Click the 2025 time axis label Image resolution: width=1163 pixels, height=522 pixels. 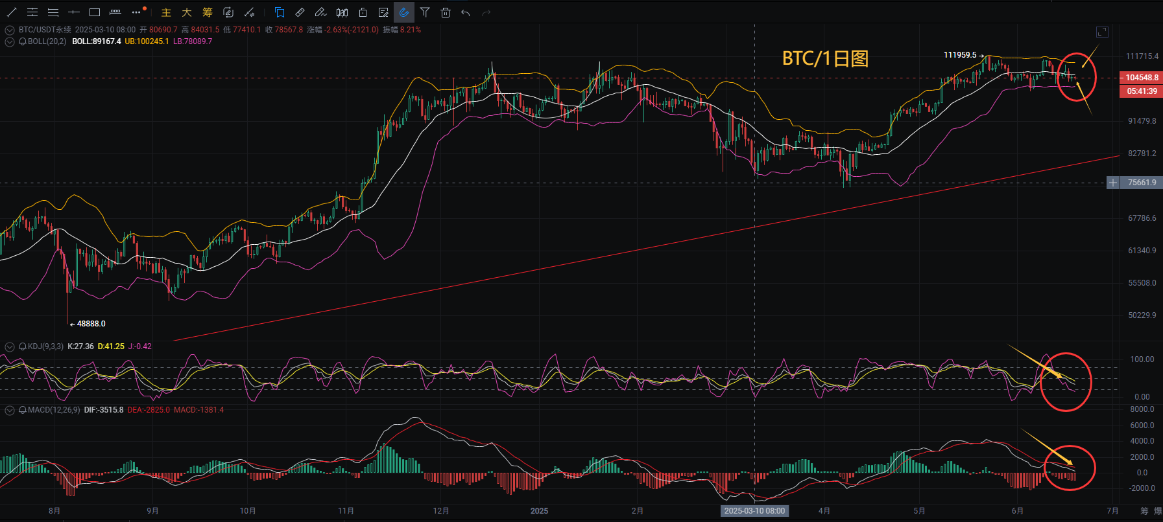pyautogui.click(x=539, y=511)
